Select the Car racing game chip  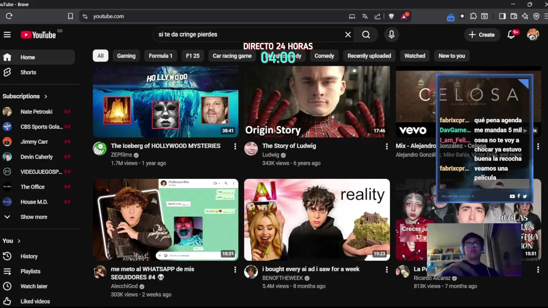(x=232, y=56)
